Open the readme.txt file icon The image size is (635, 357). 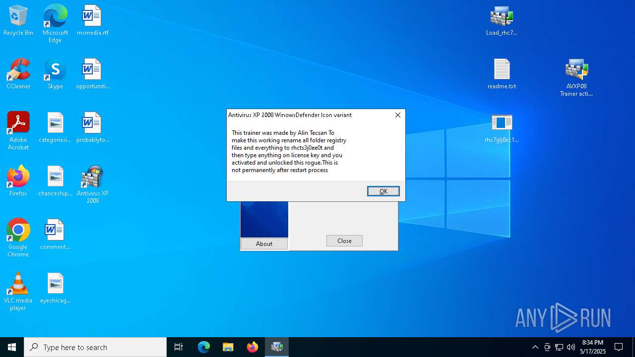click(502, 74)
